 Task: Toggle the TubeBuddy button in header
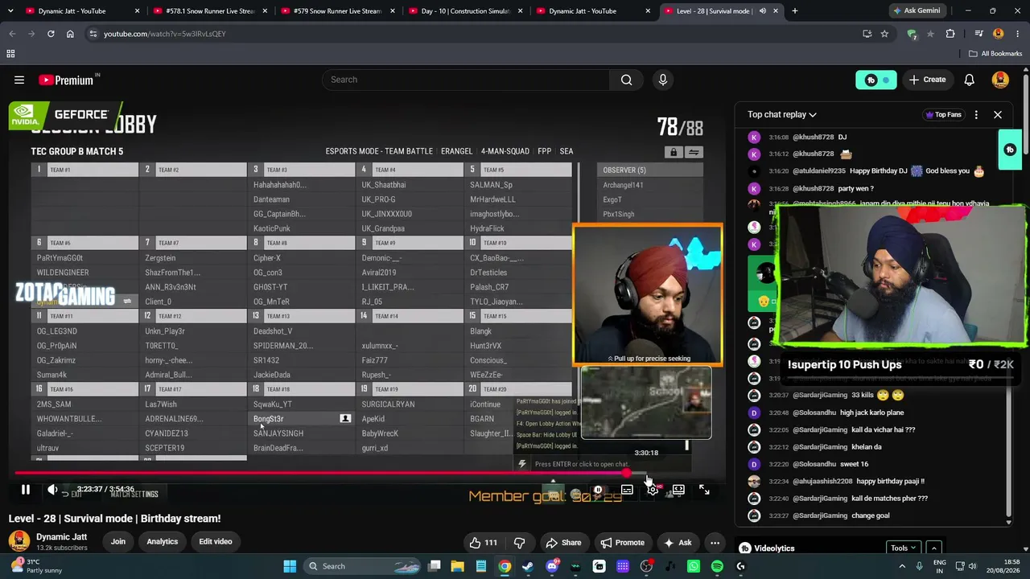(x=875, y=80)
